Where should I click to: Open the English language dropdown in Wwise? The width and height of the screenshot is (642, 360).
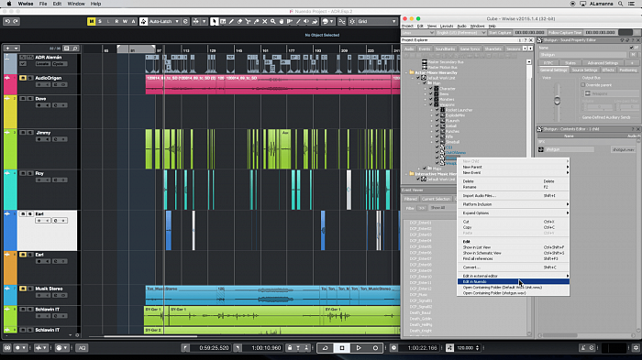tap(460, 32)
